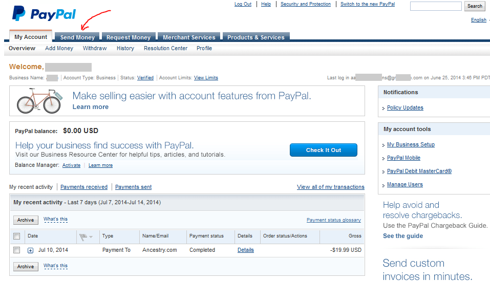The height and width of the screenshot is (281, 490).
Task: Click the $0.00 USD balance value
Action: pyautogui.click(x=80, y=131)
